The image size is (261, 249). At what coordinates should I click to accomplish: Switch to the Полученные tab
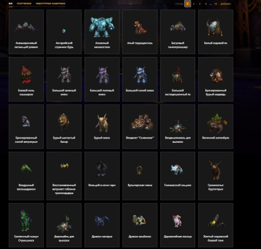24,4
